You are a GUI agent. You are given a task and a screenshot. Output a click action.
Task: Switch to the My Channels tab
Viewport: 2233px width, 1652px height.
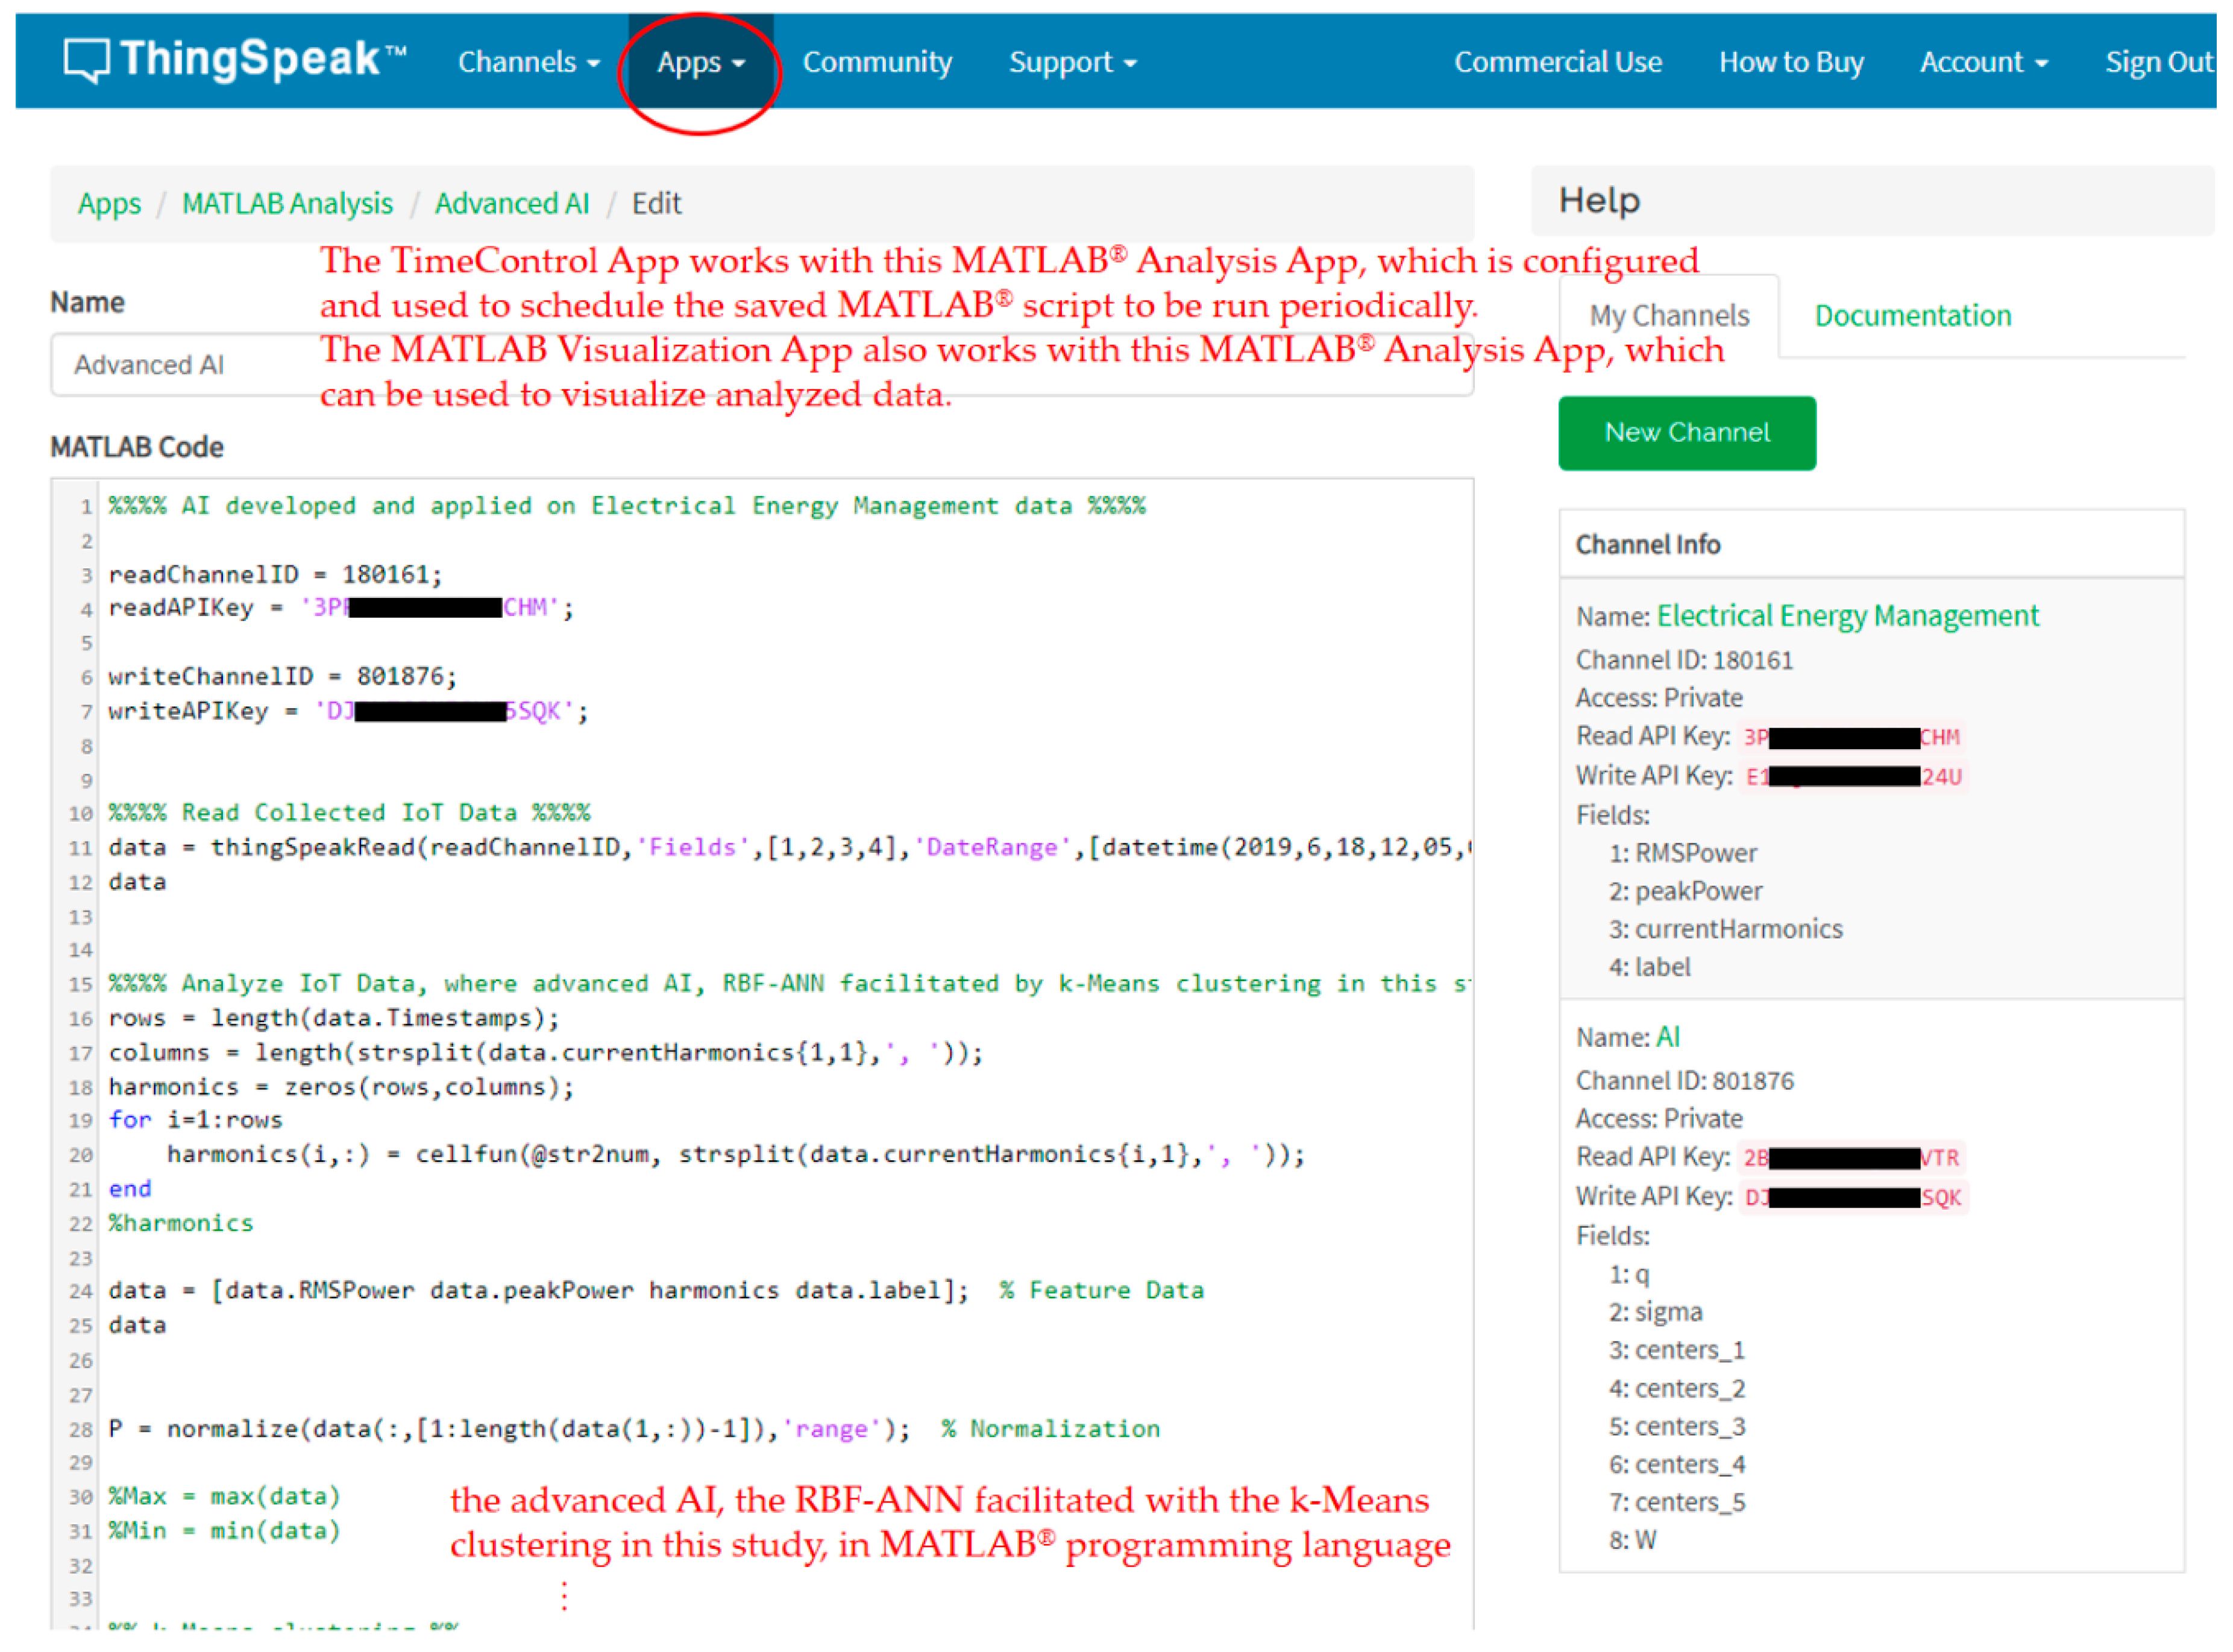point(1669,316)
